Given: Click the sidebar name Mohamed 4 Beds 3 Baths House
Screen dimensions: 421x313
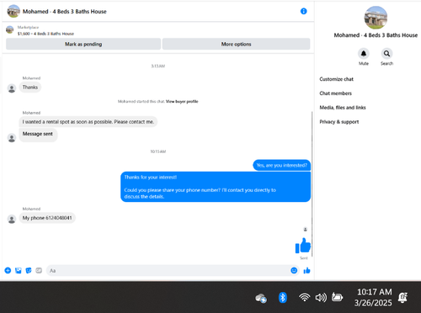Looking at the screenshot, I should pos(376,35).
